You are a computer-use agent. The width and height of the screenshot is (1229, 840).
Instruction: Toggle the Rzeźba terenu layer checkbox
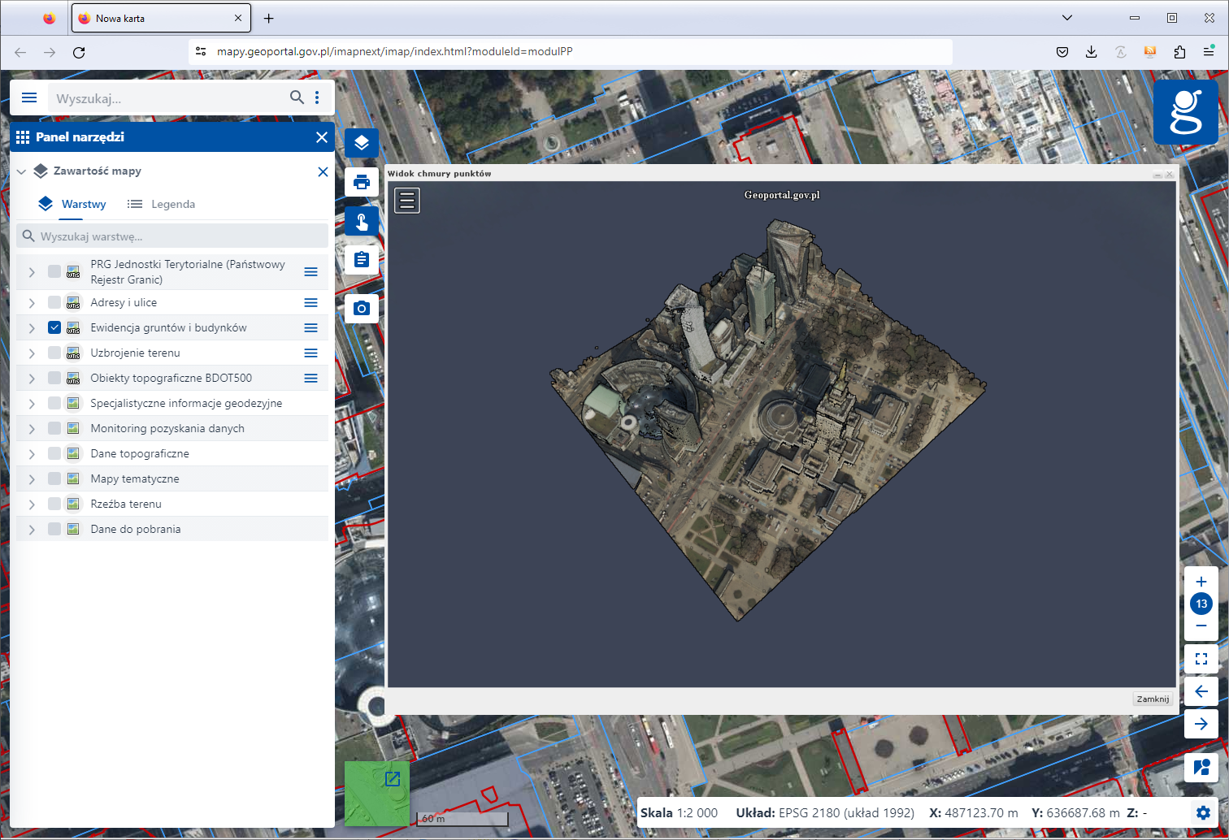54,504
